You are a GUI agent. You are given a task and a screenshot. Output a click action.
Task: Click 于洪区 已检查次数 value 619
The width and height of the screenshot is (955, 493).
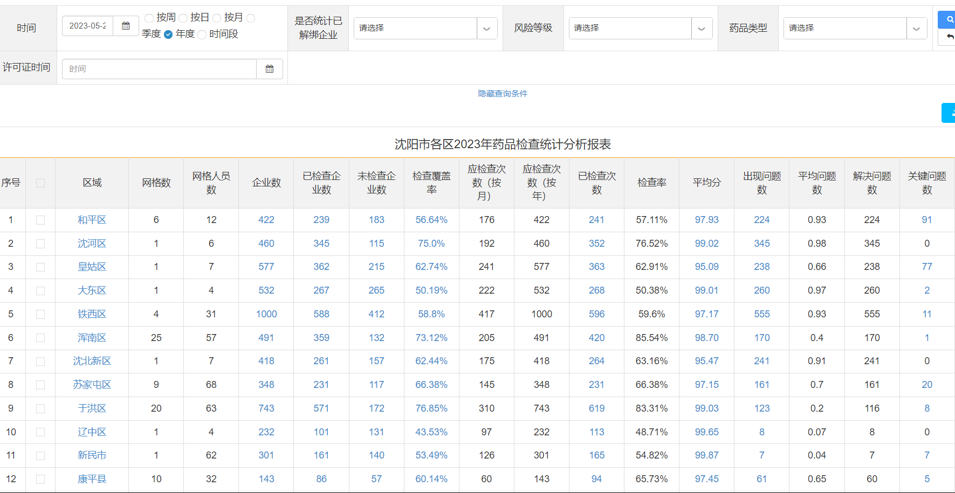click(596, 408)
